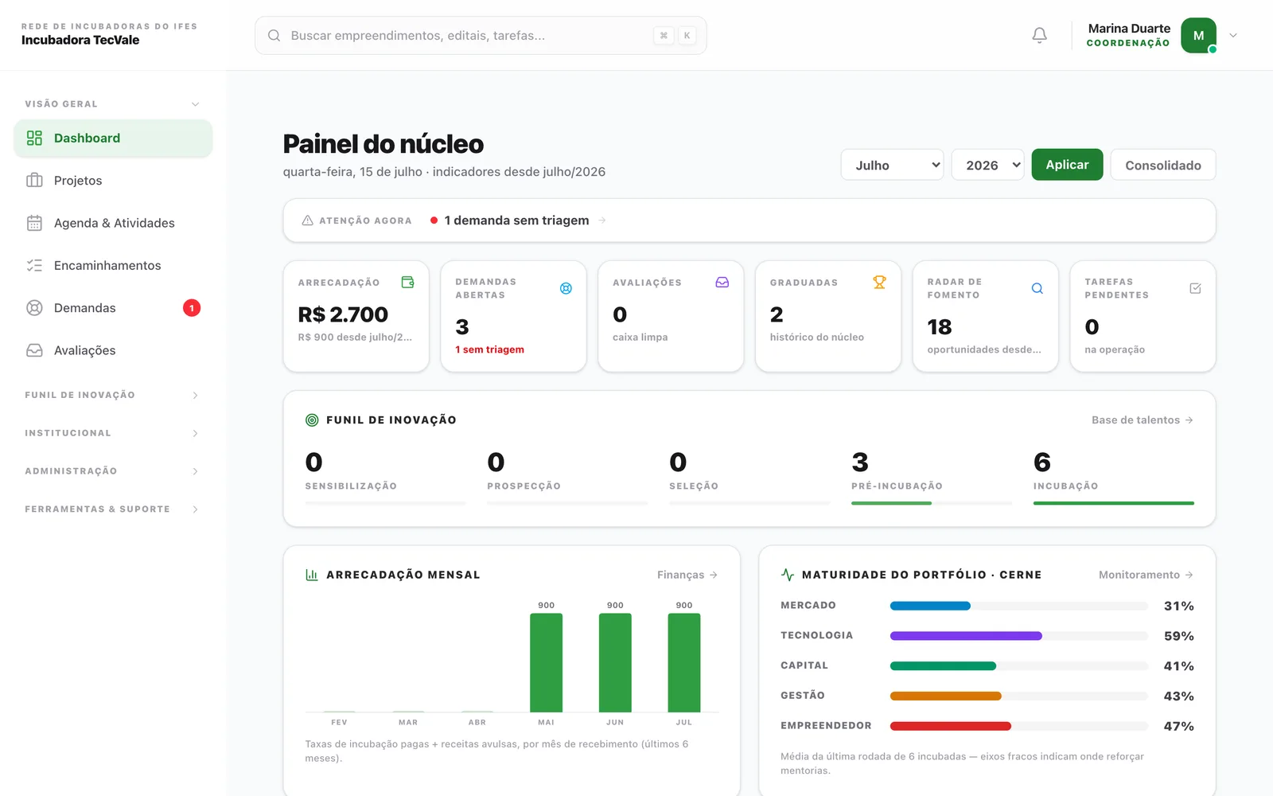This screenshot has height=796, width=1273.
Task: Click the Aplicar button
Action: click(1067, 165)
